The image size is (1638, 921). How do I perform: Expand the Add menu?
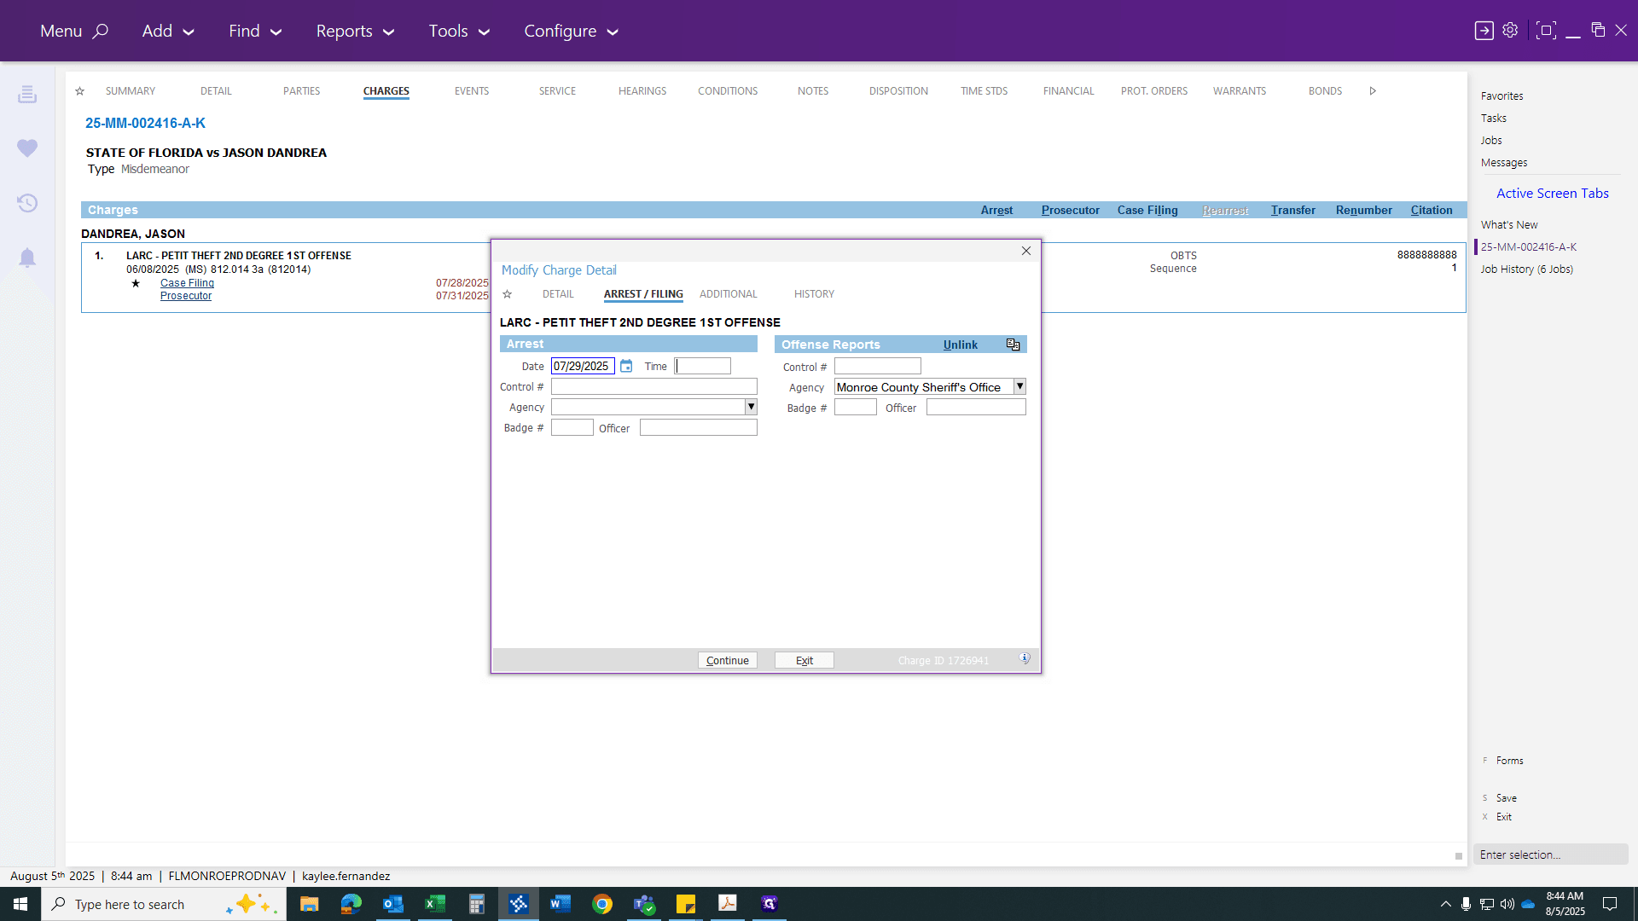pos(168,31)
